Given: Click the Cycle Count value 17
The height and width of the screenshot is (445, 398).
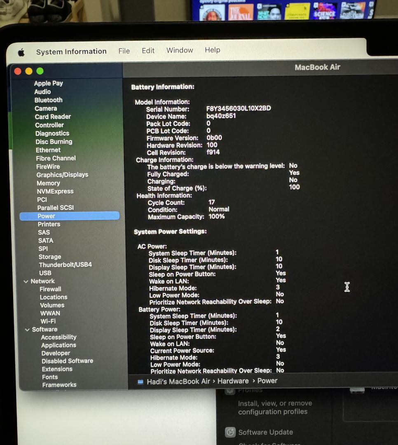Looking at the screenshot, I should click(211, 202).
